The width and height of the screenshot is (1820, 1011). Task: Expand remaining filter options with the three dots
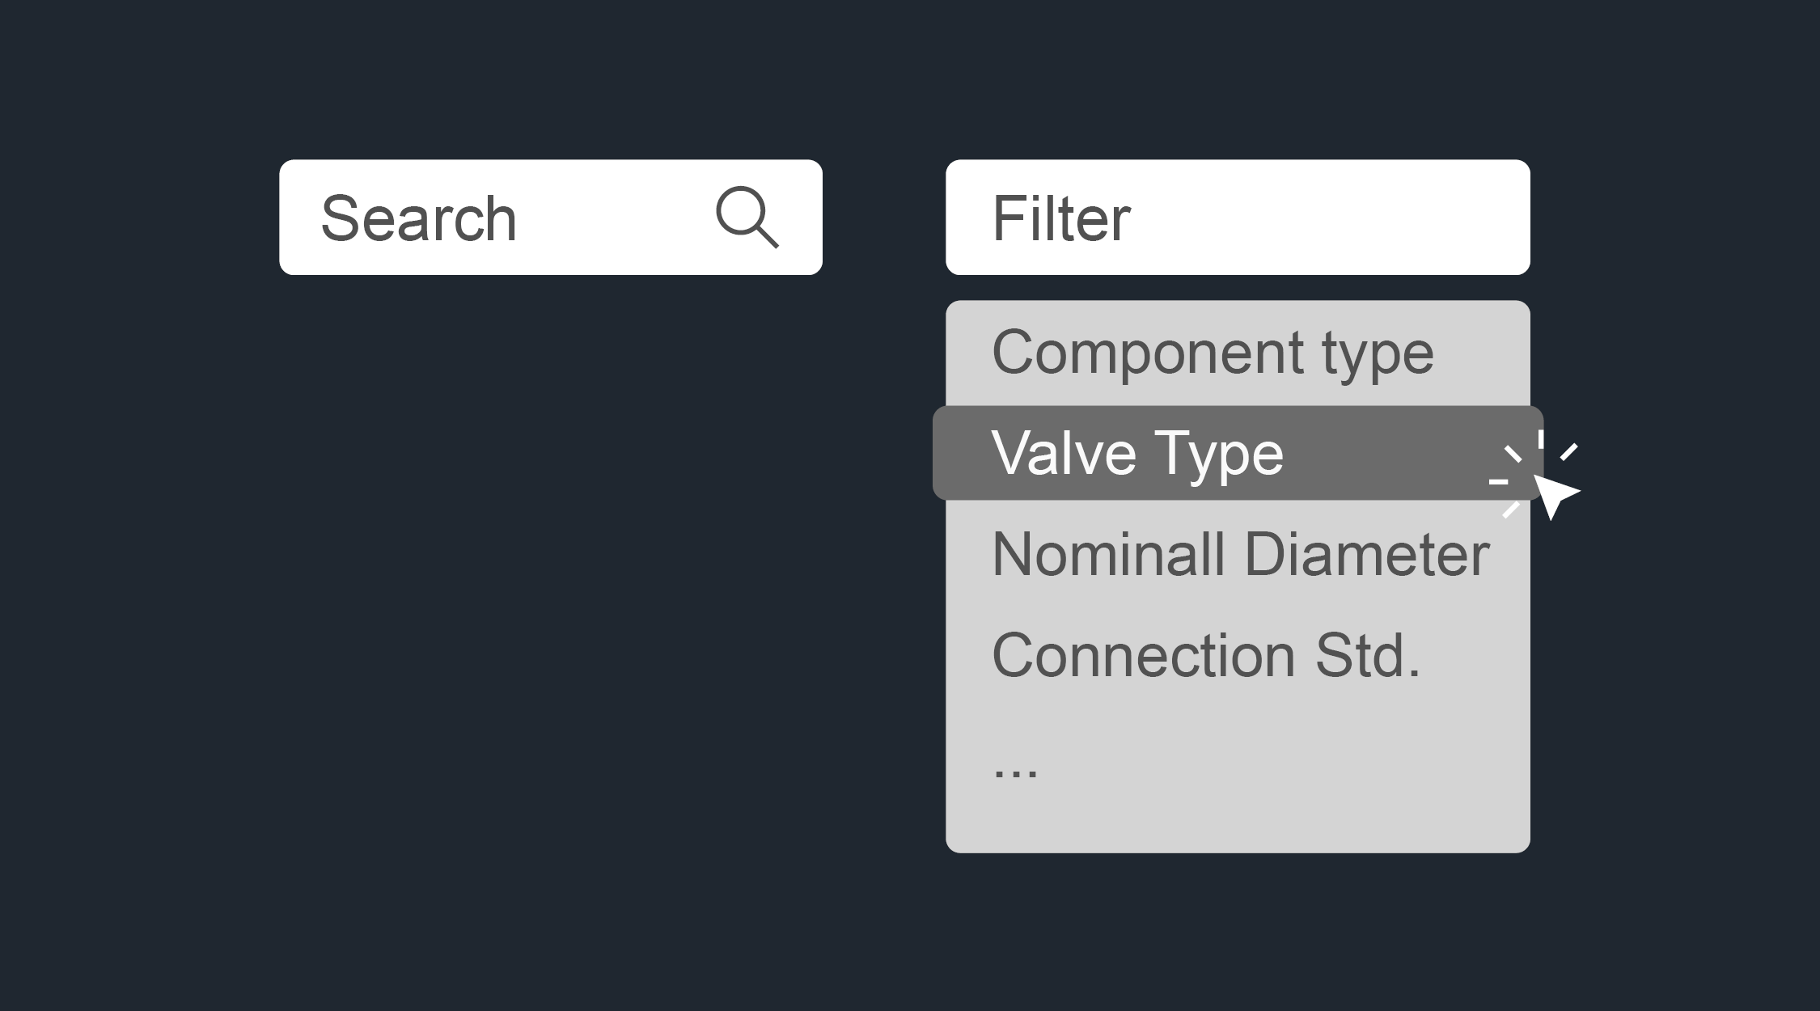click(1014, 767)
